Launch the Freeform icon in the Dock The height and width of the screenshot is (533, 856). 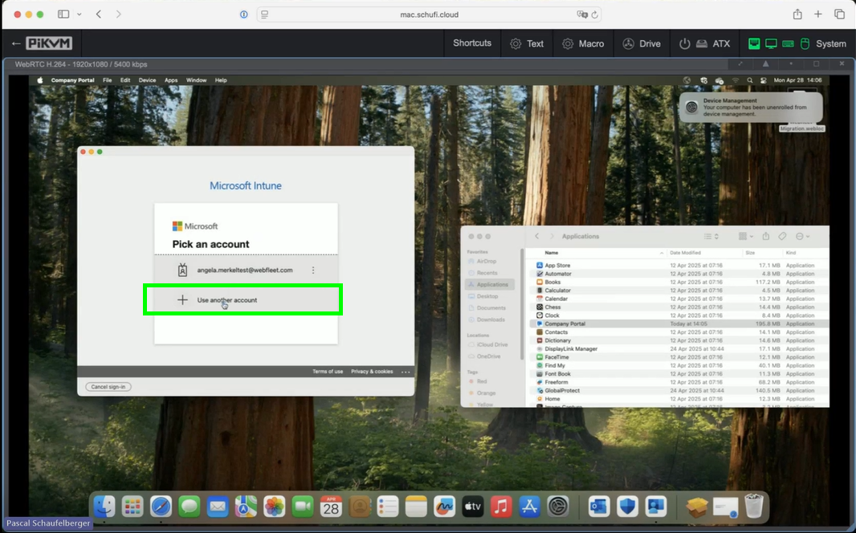point(444,507)
